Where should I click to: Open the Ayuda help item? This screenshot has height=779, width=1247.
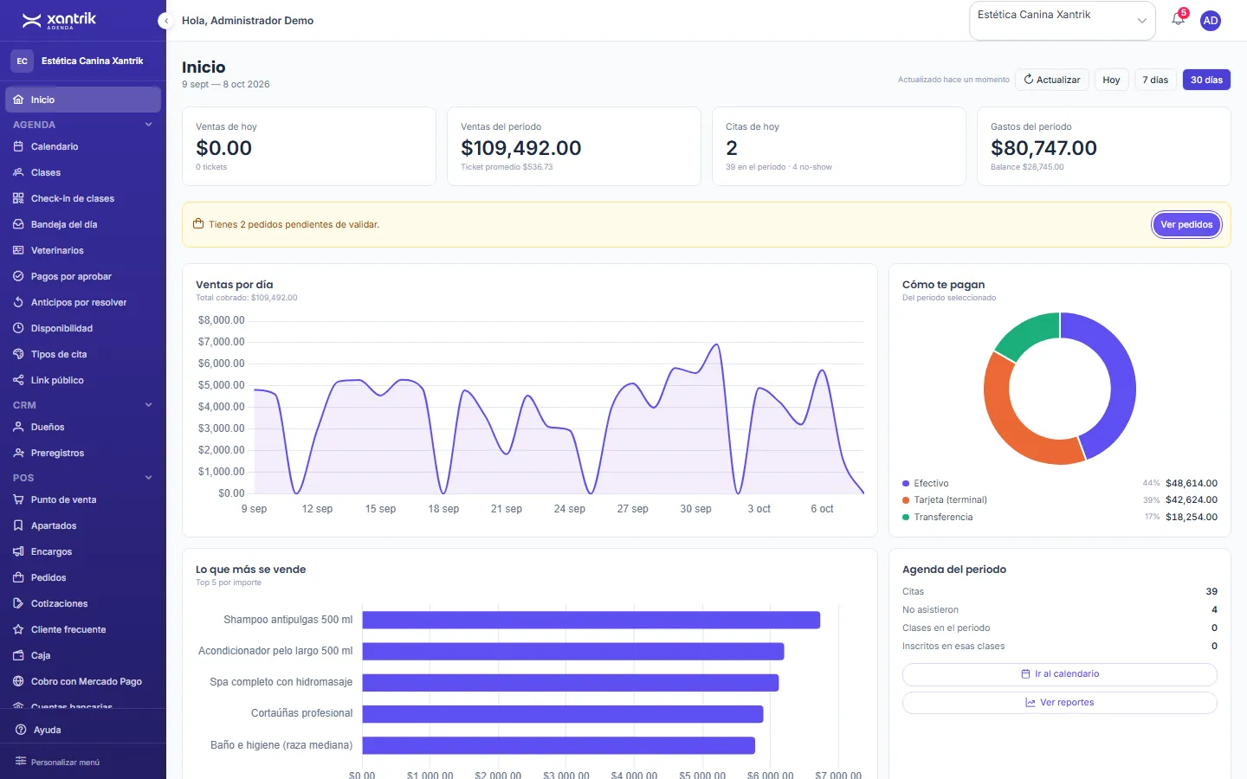[x=83, y=730]
